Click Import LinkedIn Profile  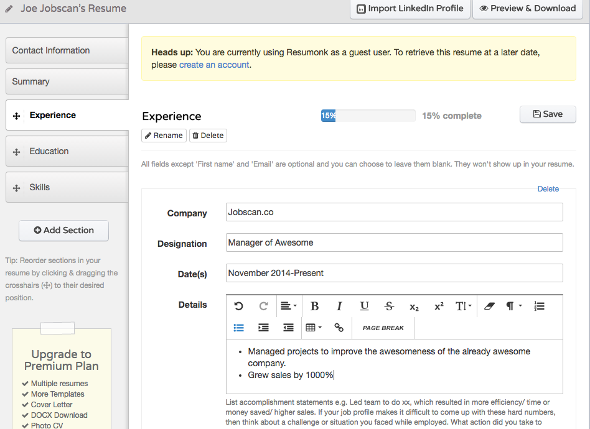click(x=410, y=9)
